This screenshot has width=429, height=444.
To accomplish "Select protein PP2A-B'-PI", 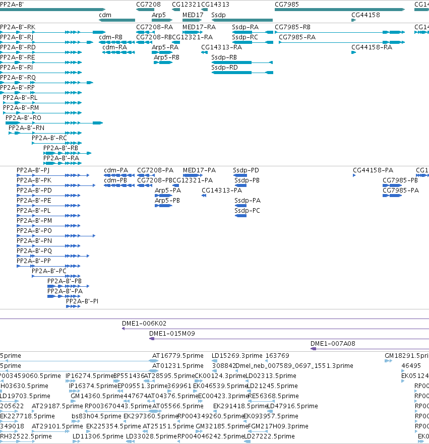I will 73,306.
